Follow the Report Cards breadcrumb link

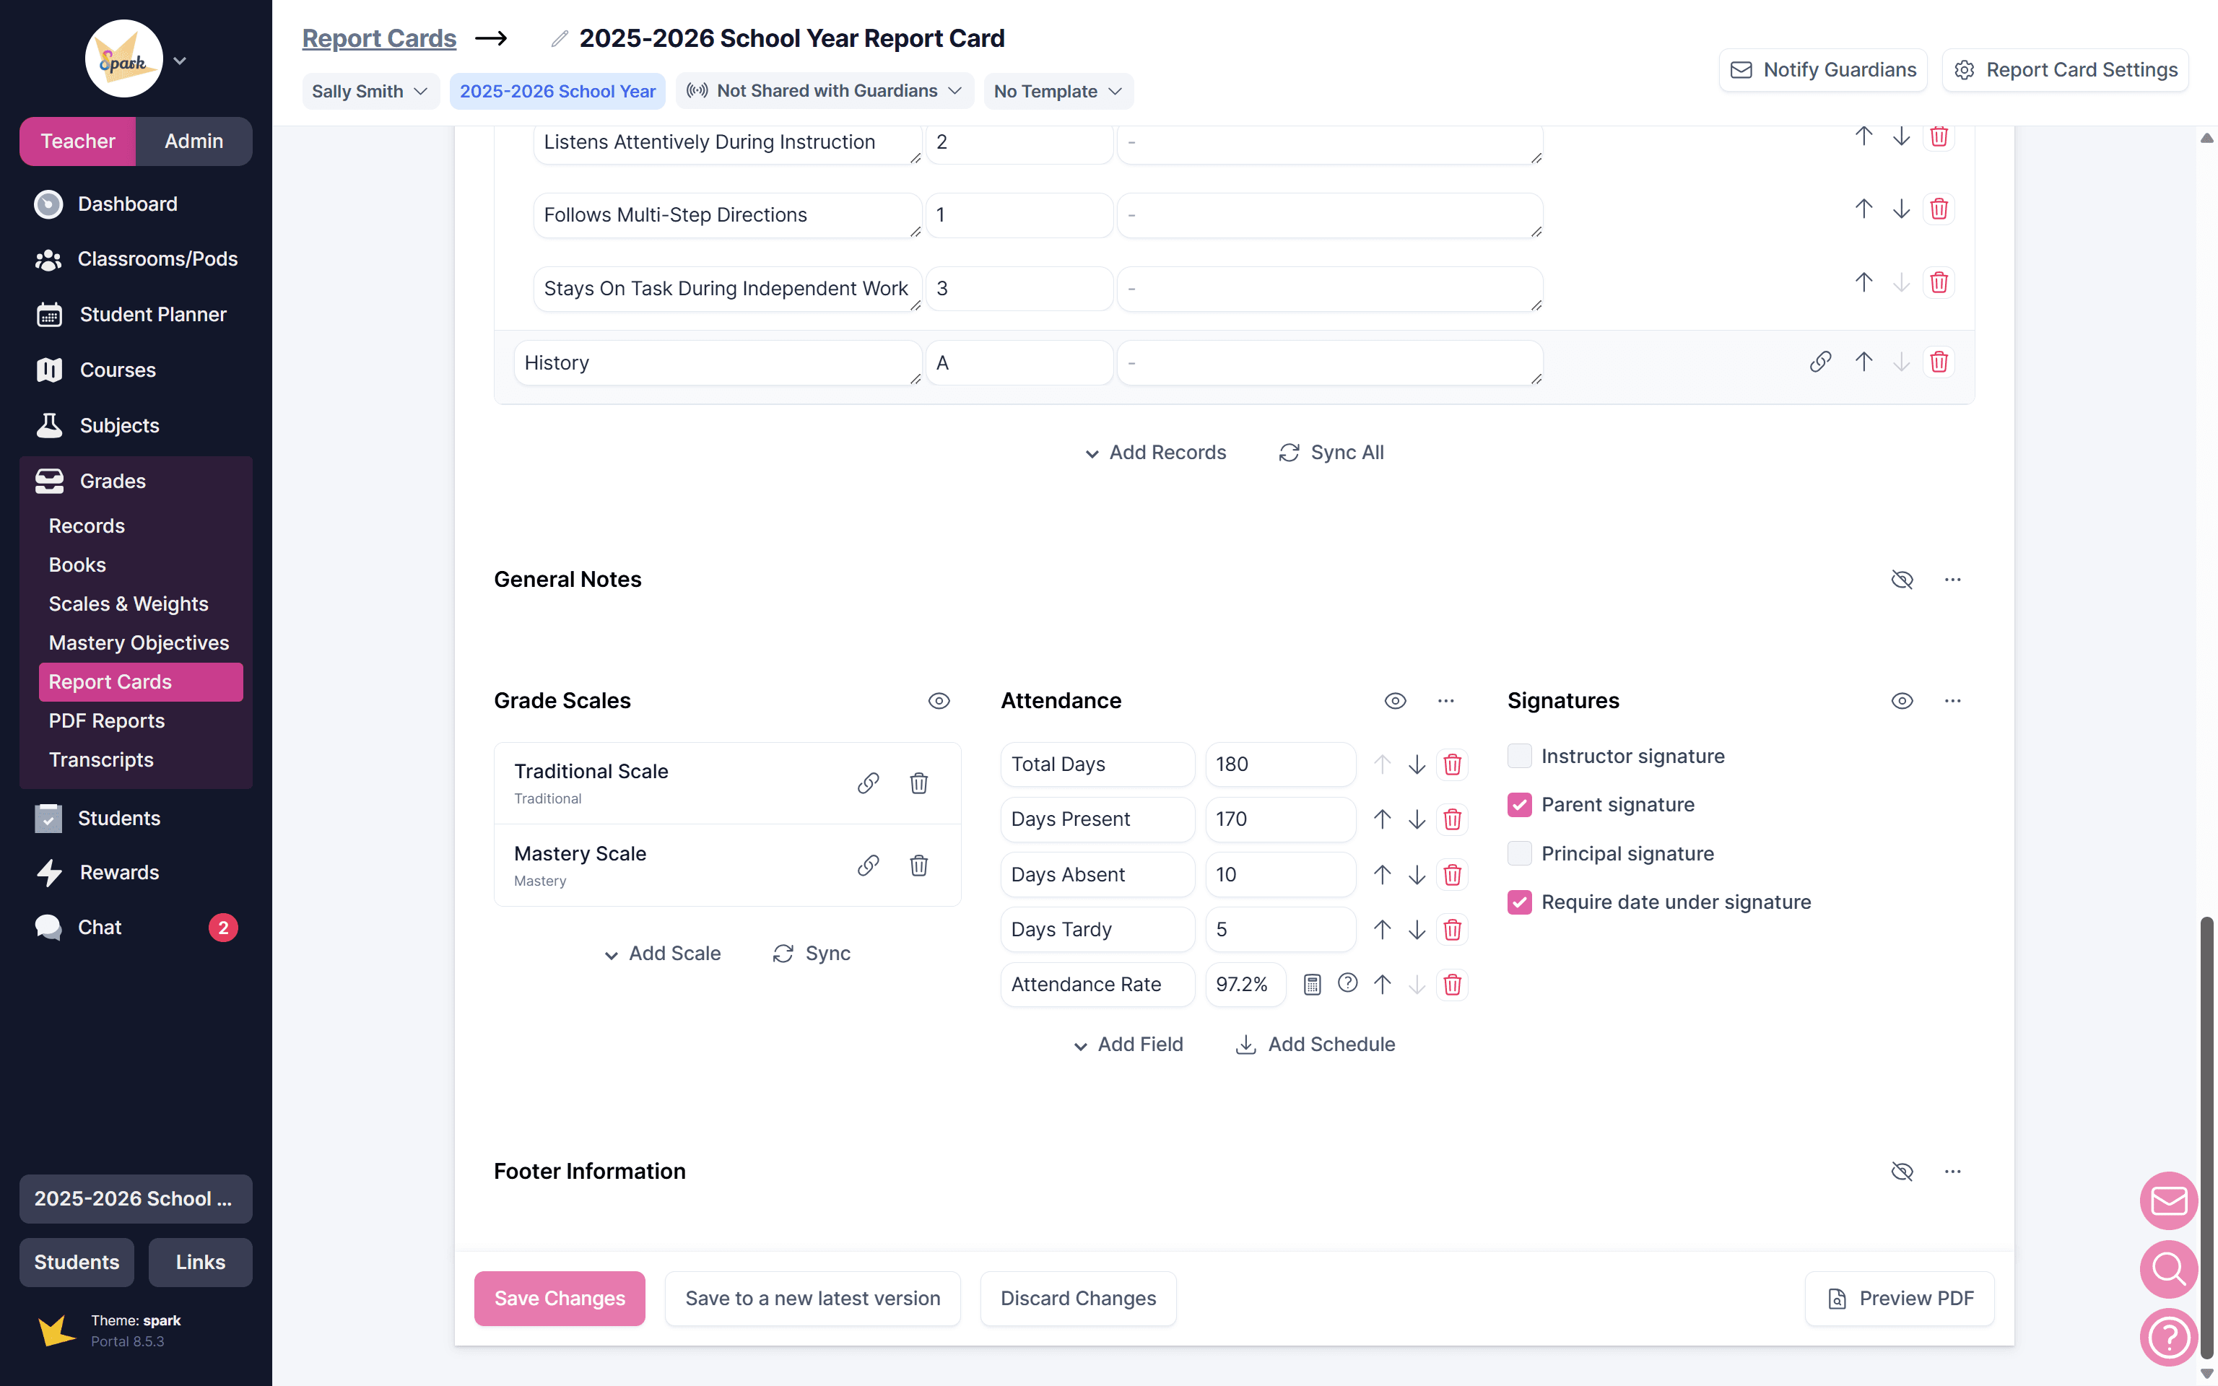tap(380, 38)
